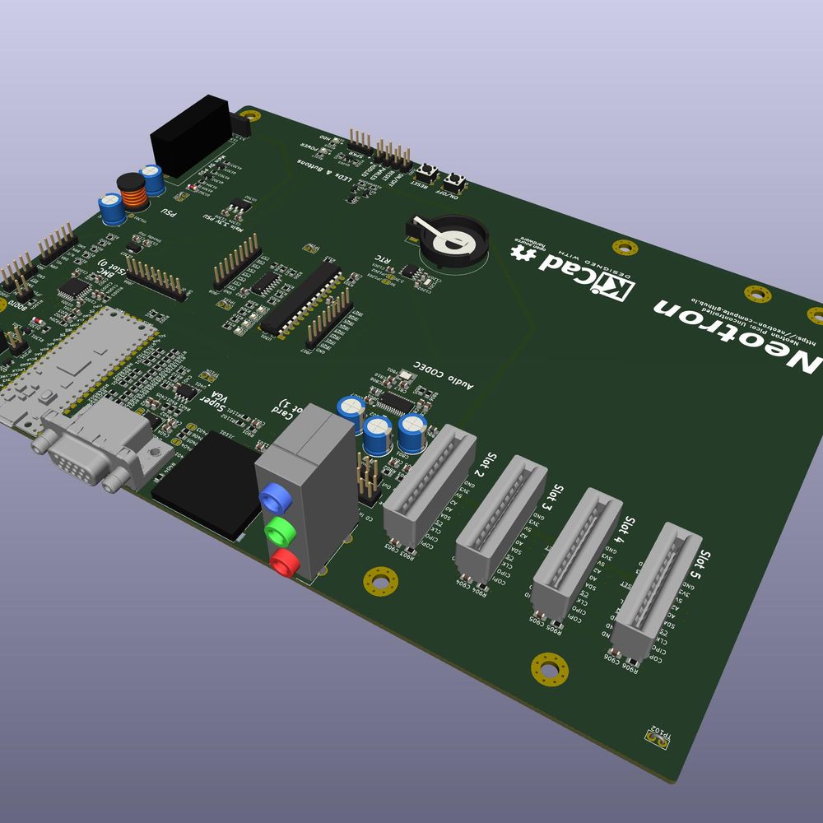Click the "RTC" silkscreen label
Viewport: 823px width, 823px height.
[384, 259]
